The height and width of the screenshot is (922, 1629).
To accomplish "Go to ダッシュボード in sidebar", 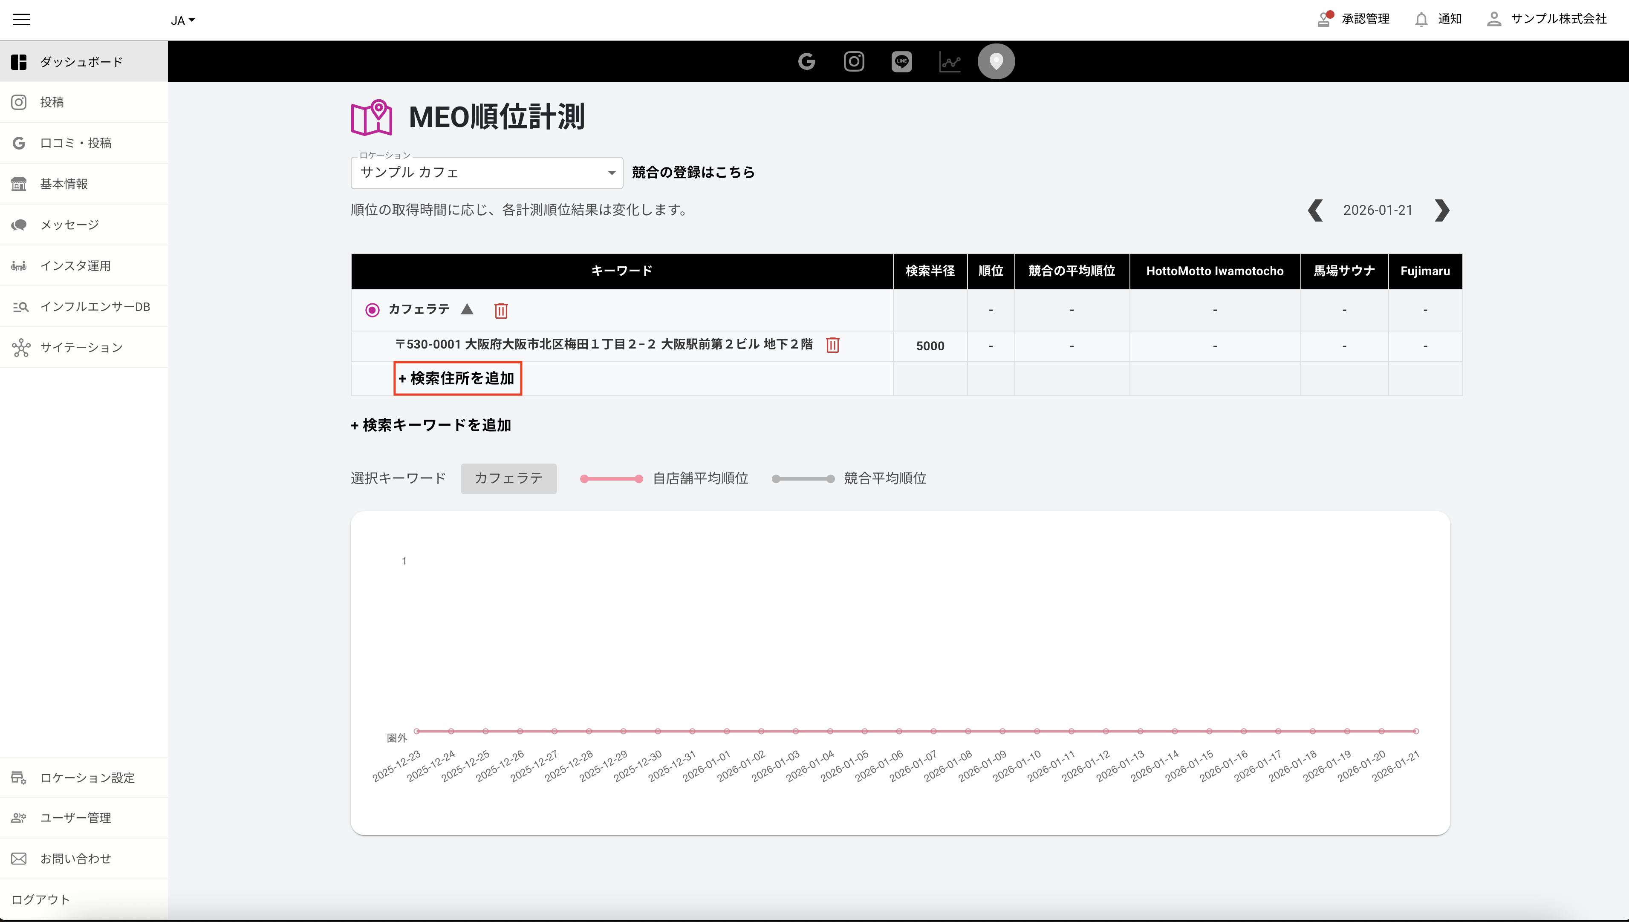I will point(84,61).
